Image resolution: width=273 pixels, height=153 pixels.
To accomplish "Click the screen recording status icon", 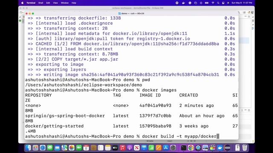I will 177,3.
